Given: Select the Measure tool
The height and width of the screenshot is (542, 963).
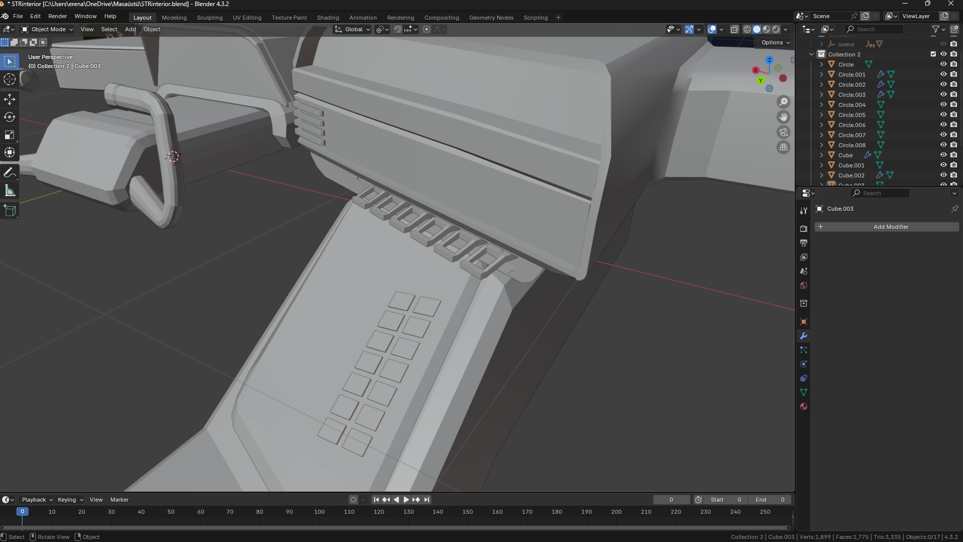Looking at the screenshot, I should click(10, 191).
